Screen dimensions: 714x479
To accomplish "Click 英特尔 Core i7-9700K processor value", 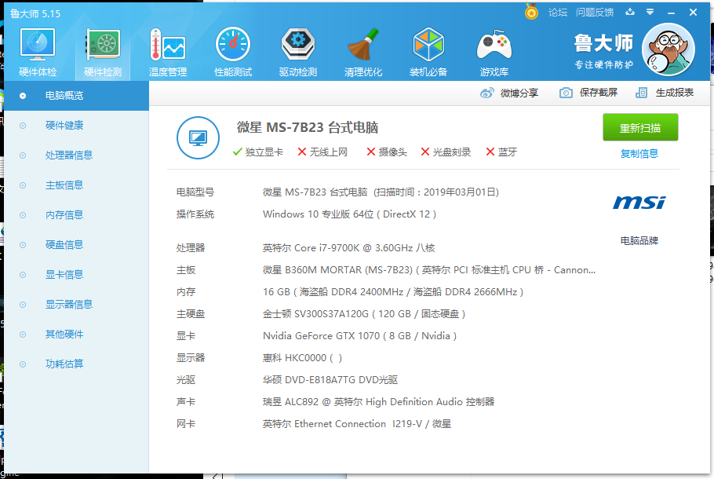I will [349, 248].
